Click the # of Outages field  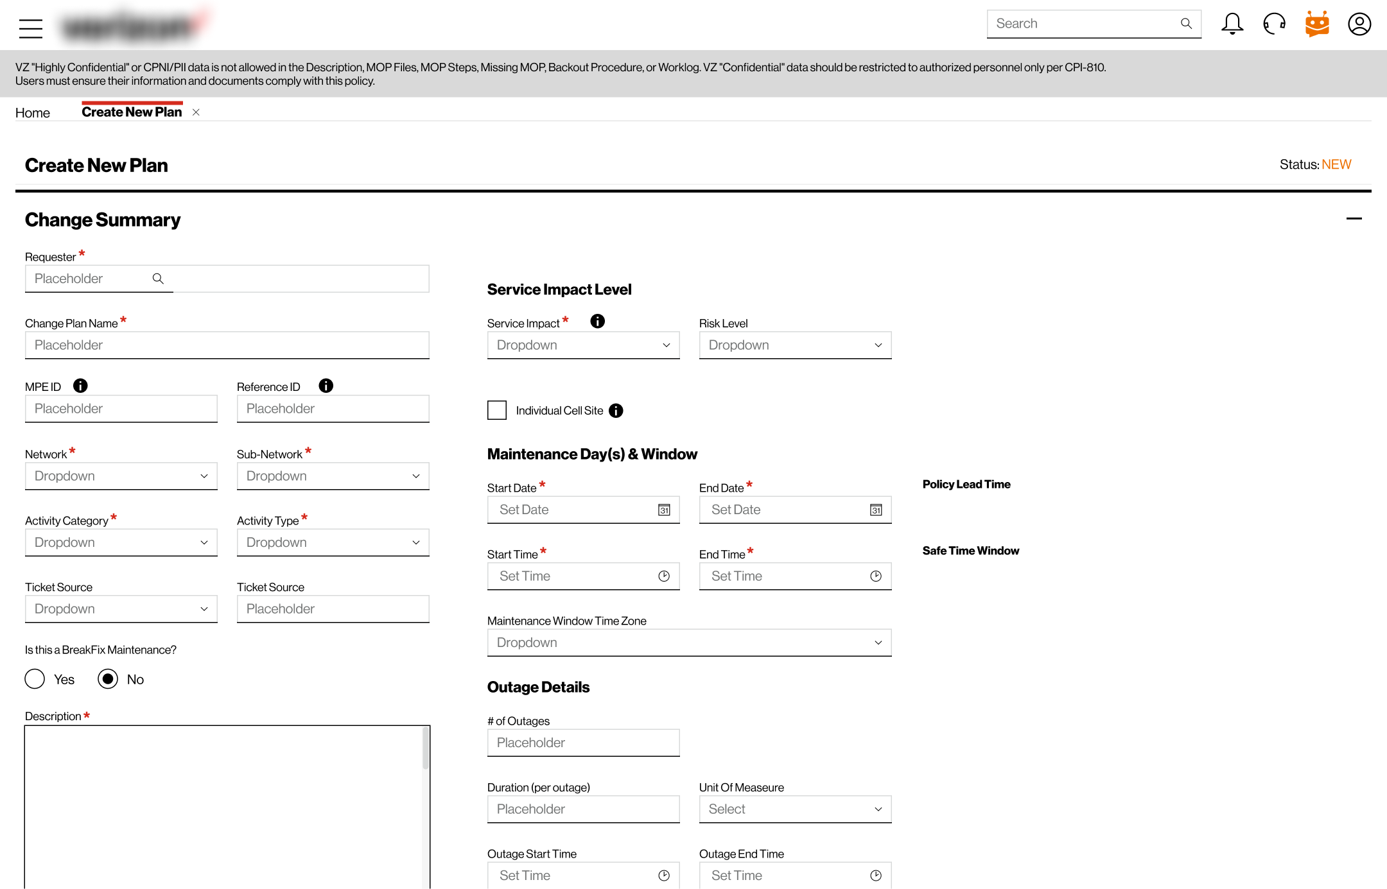[584, 743]
